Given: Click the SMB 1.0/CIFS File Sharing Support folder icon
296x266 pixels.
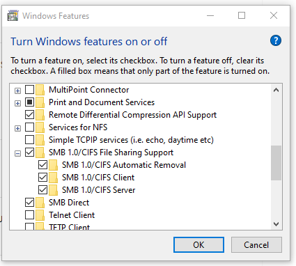Looking at the screenshot, I should pos(40,152).
